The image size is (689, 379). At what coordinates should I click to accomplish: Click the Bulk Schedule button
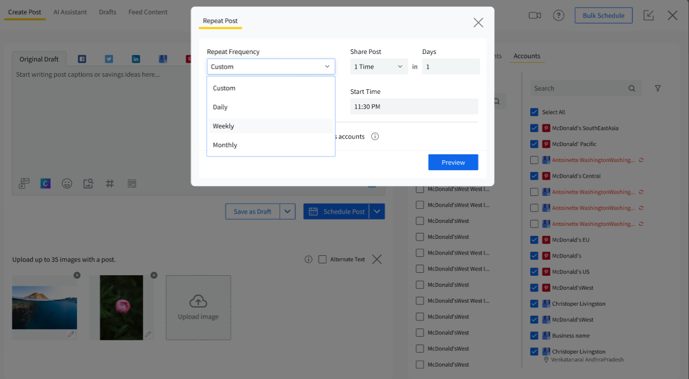pos(603,15)
